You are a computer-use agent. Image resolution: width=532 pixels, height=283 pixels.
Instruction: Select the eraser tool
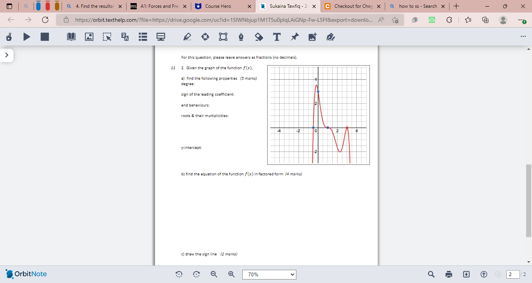coord(259,37)
